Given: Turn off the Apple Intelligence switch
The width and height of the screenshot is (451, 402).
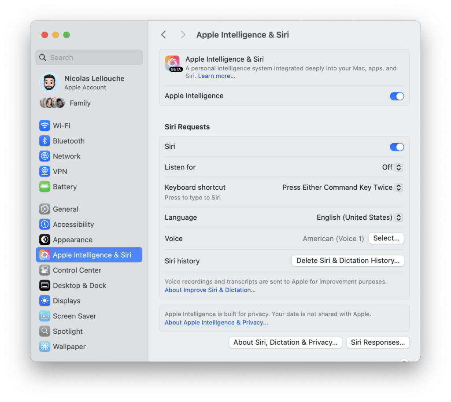Looking at the screenshot, I should (397, 96).
